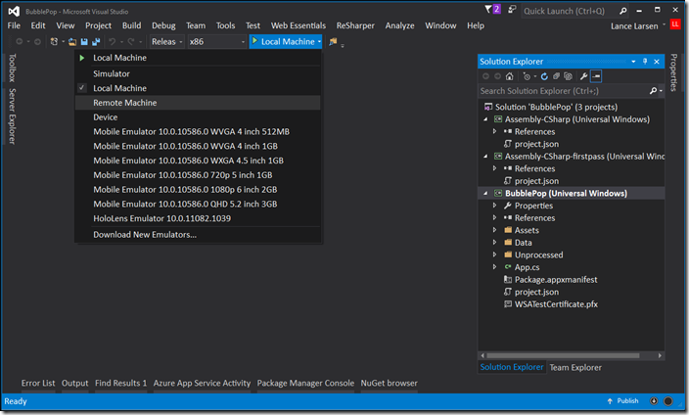Click the Save icon in toolbar
This screenshot has width=689, height=415.
click(84, 42)
